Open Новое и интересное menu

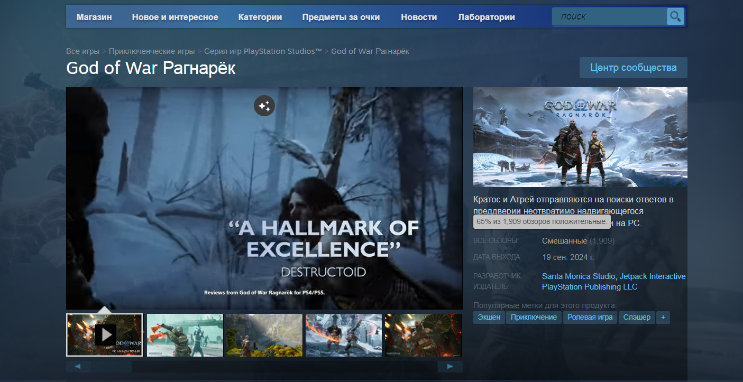click(x=175, y=17)
